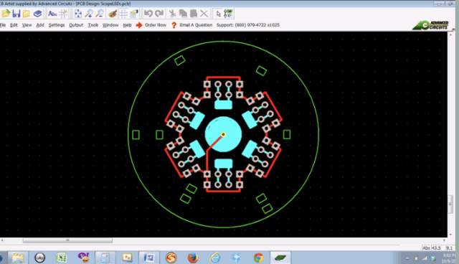
Task: Click the zoom in magnifier
Action: tap(89, 14)
